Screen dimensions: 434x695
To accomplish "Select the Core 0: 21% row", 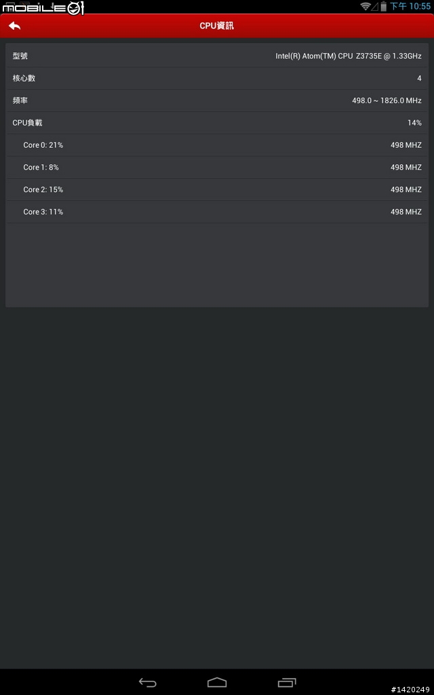I will (217, 145).
